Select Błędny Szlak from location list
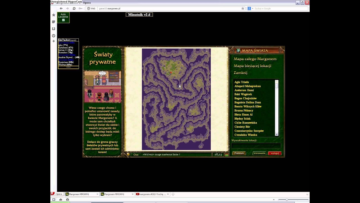 pos(242,119)
